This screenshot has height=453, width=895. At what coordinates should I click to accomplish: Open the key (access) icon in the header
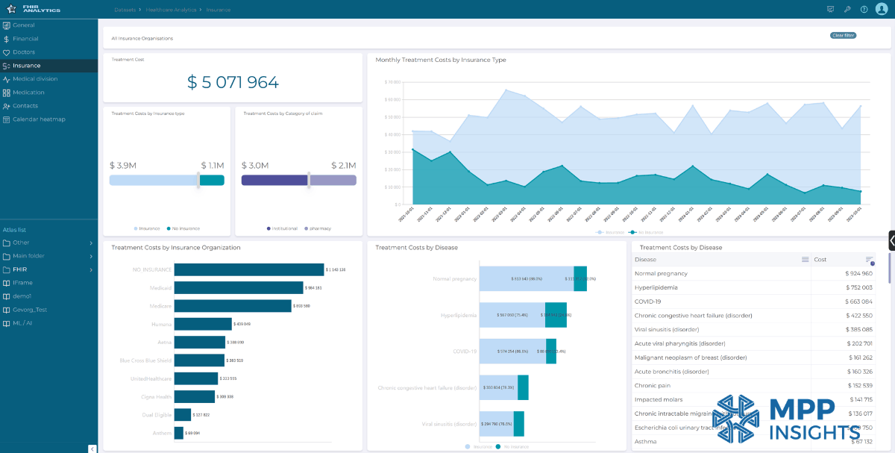[x=847, y=9]
